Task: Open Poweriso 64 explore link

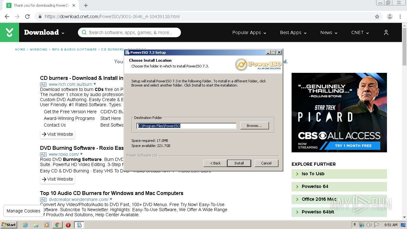Action: pos(339,186)
